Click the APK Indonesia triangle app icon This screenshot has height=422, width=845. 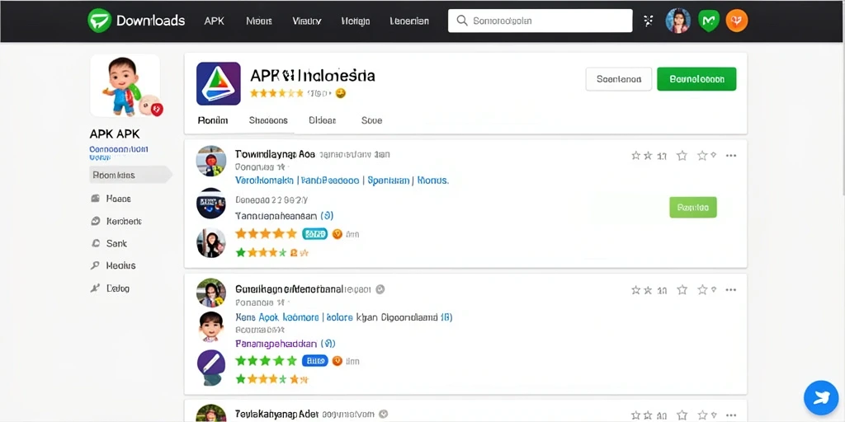coord(218,83)
